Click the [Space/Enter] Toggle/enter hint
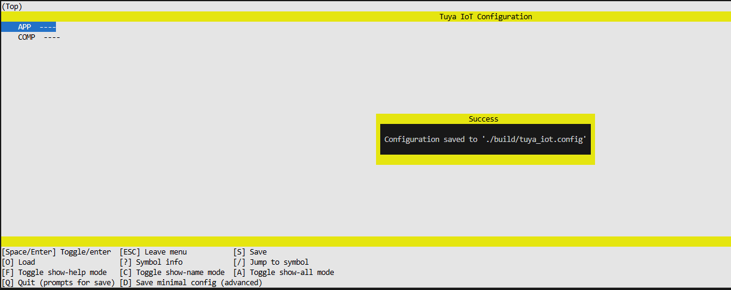 tap(57, 252)
